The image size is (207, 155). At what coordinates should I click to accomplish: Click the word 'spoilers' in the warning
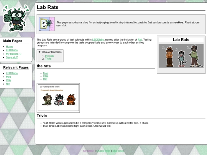pos(178,23)
